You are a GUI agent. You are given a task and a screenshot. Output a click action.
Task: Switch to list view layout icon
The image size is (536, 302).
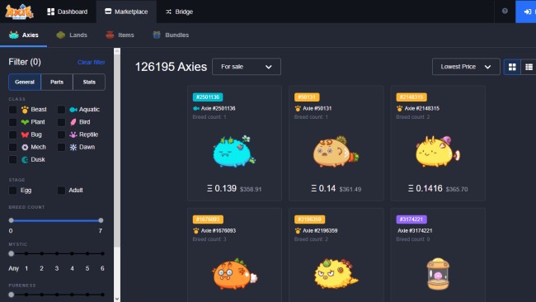529,67
